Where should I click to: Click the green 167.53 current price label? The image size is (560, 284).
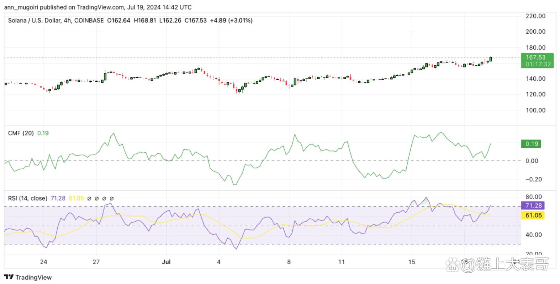(537, 60)
